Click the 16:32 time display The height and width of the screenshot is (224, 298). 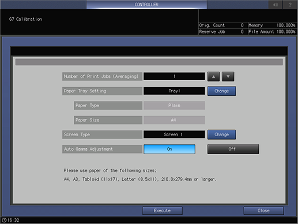pos(13,220)
